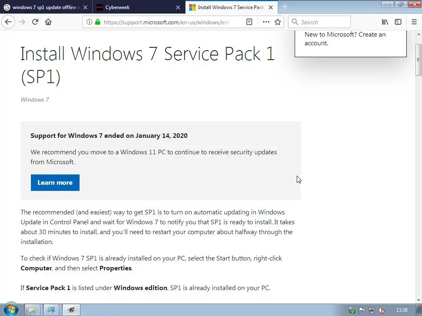Click the search magnifier icon

(295, 22)
